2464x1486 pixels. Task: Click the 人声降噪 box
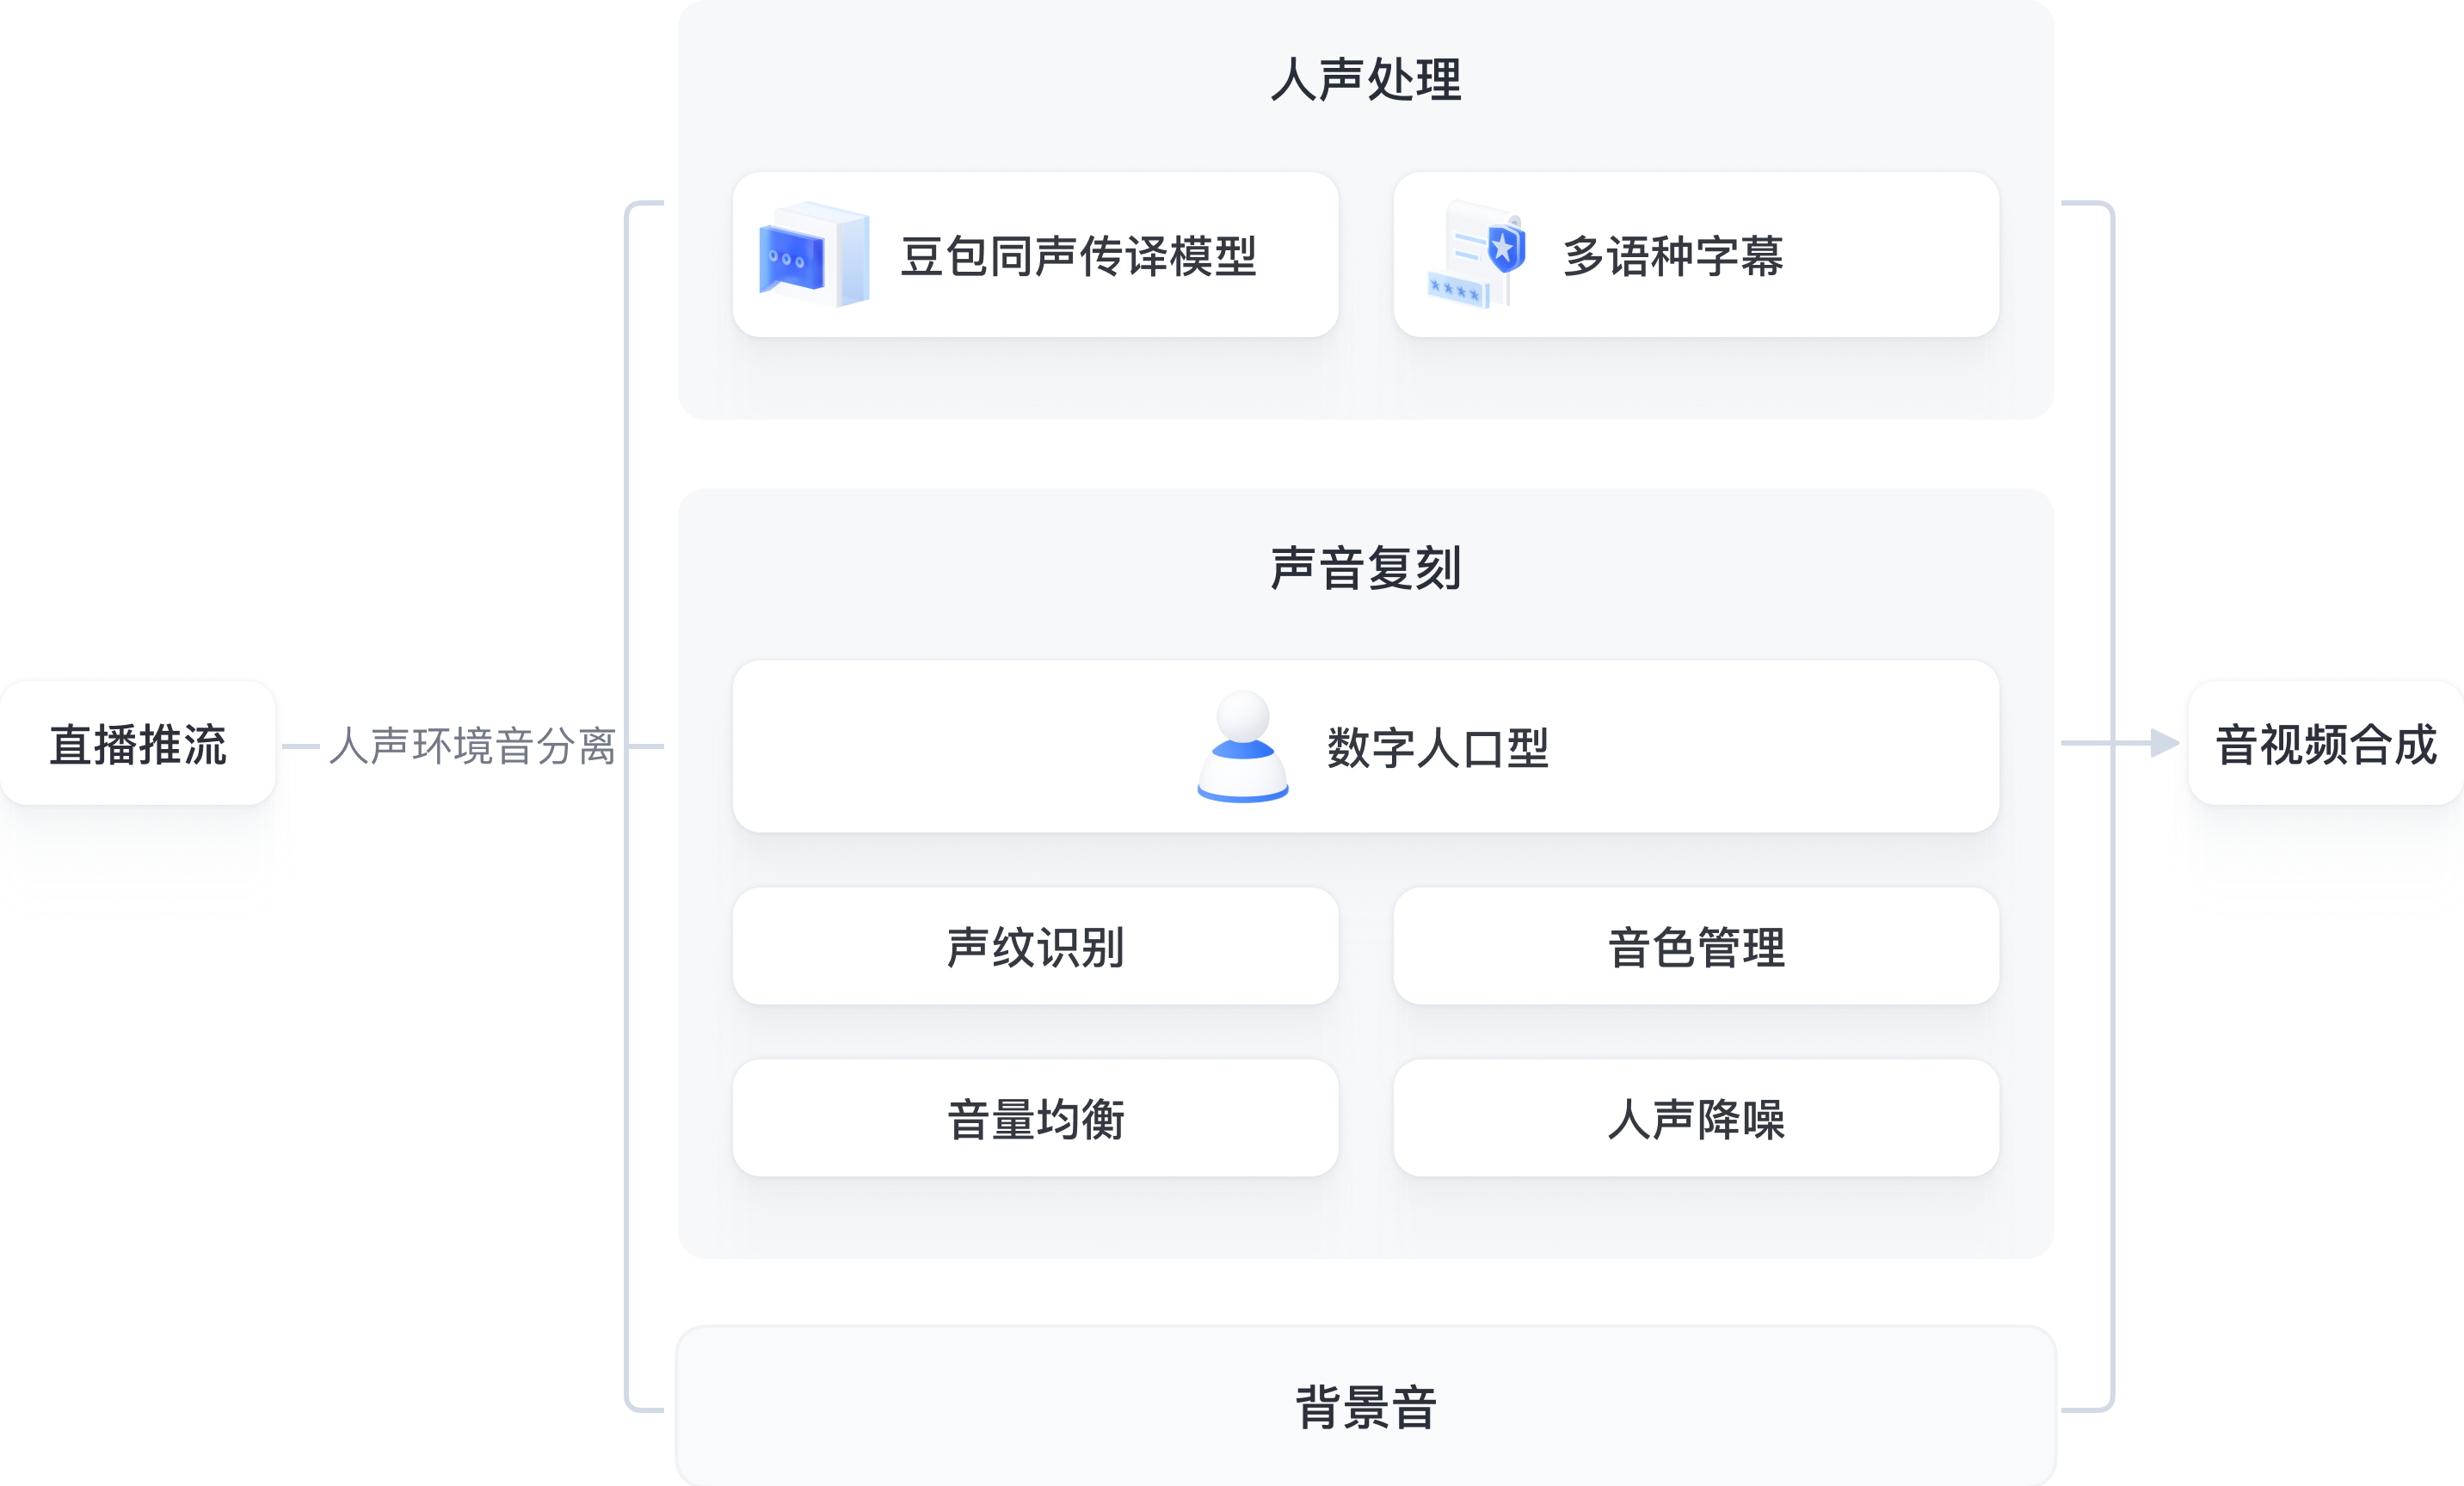click(x=1696, y=1118)
